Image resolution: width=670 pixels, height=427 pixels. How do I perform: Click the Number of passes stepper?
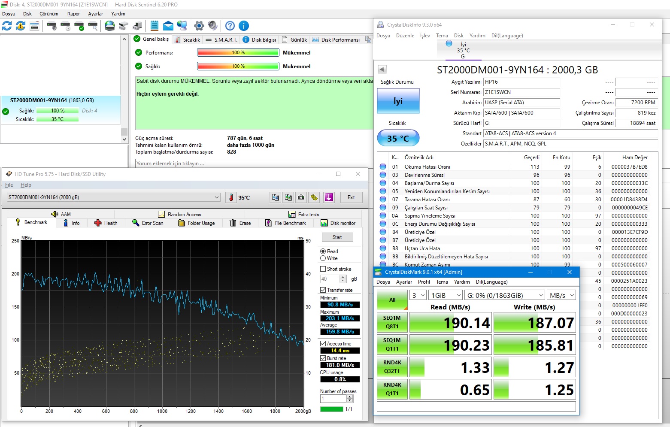coord(350,399)
